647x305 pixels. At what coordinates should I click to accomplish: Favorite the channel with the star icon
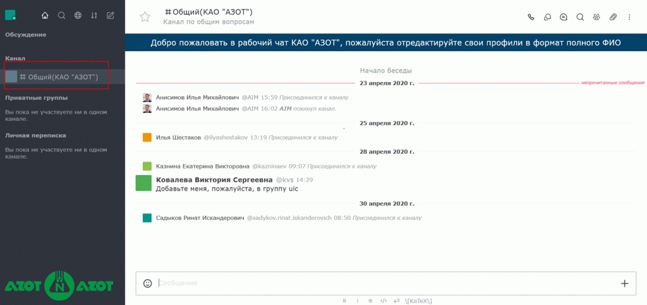[x=145, y=16]
